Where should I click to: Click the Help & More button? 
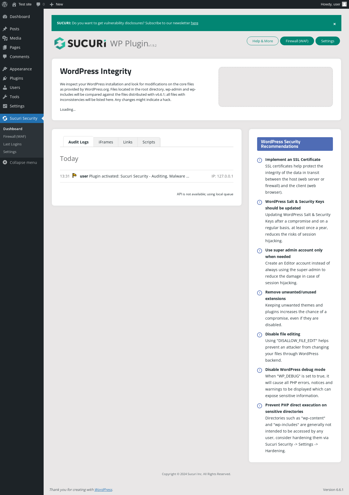(x=263, y=41)
